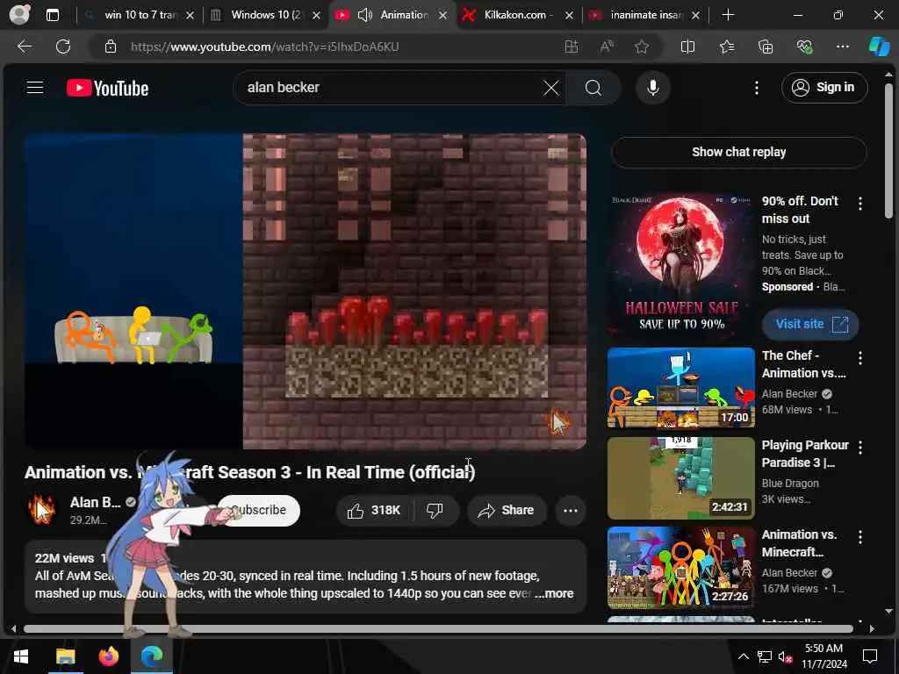Image resolution: width=899 pixels, height=674 pixels.
Task: Open the Edge profile avatar
Action: (x=19, y=15)
